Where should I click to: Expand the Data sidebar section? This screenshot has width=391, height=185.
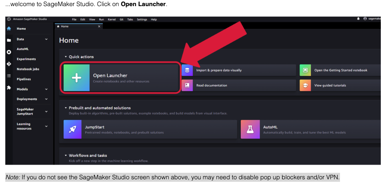click(46, 39)
